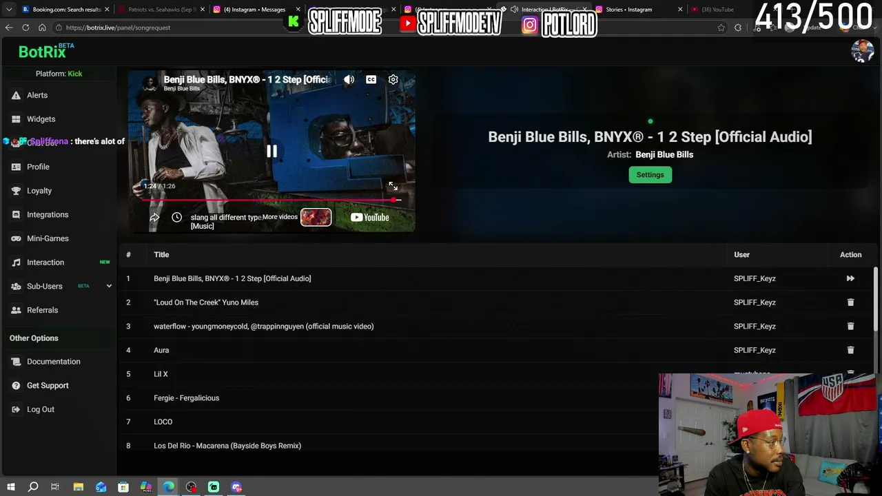
Task: Open Integrations in the sidebar
Action: (x=48, y=215)
